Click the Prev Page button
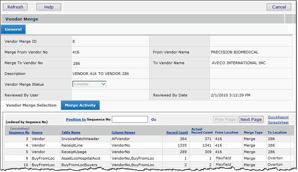The width and height of the screenshot is (298, 172). point(225,120)
